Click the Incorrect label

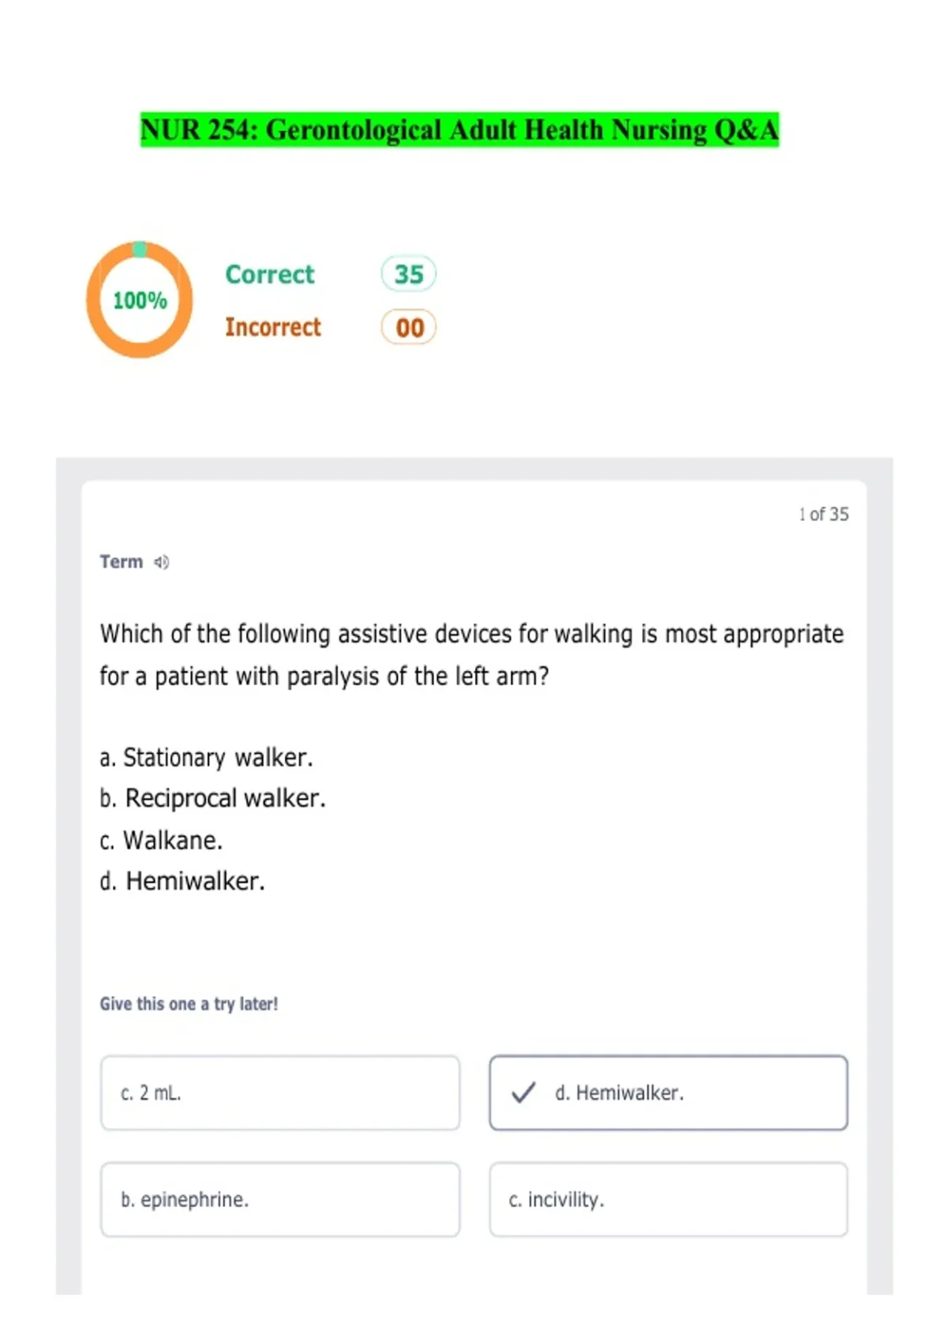pyautogui.click(x=273, y=327)
